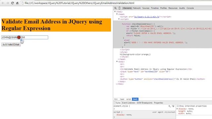Screen dimensions: 212x119
Task: Open the jquery-1.11.1.min.js script link
Action: click(x=146, y=17)
